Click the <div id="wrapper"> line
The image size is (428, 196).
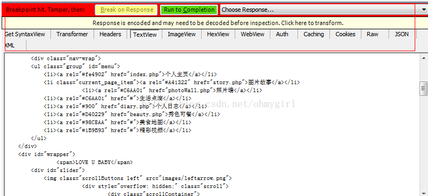[47, 154]
